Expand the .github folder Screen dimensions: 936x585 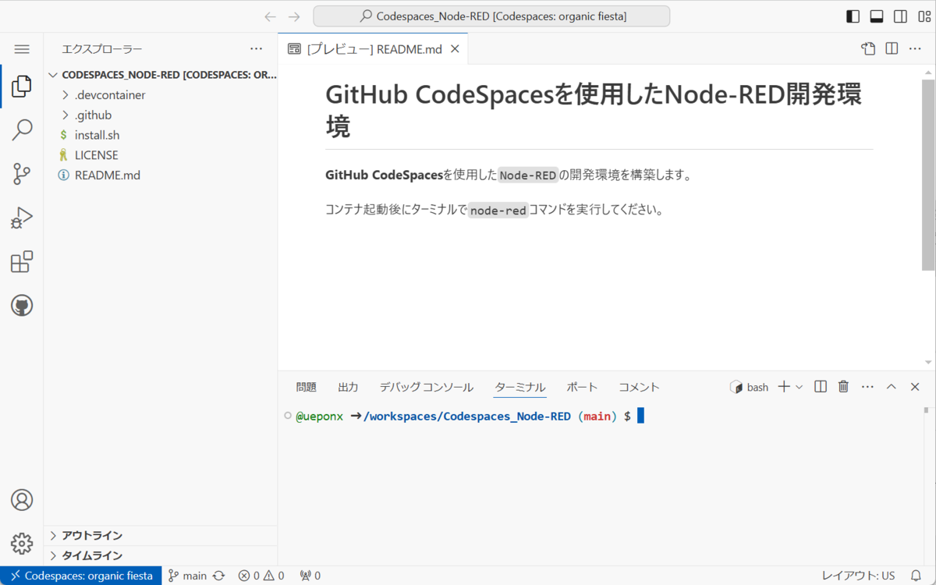tap(160, 115)
